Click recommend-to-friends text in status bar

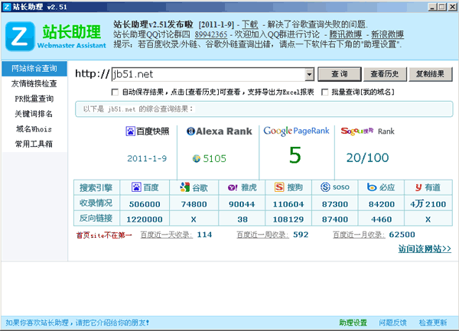click(x=77, y=323)
